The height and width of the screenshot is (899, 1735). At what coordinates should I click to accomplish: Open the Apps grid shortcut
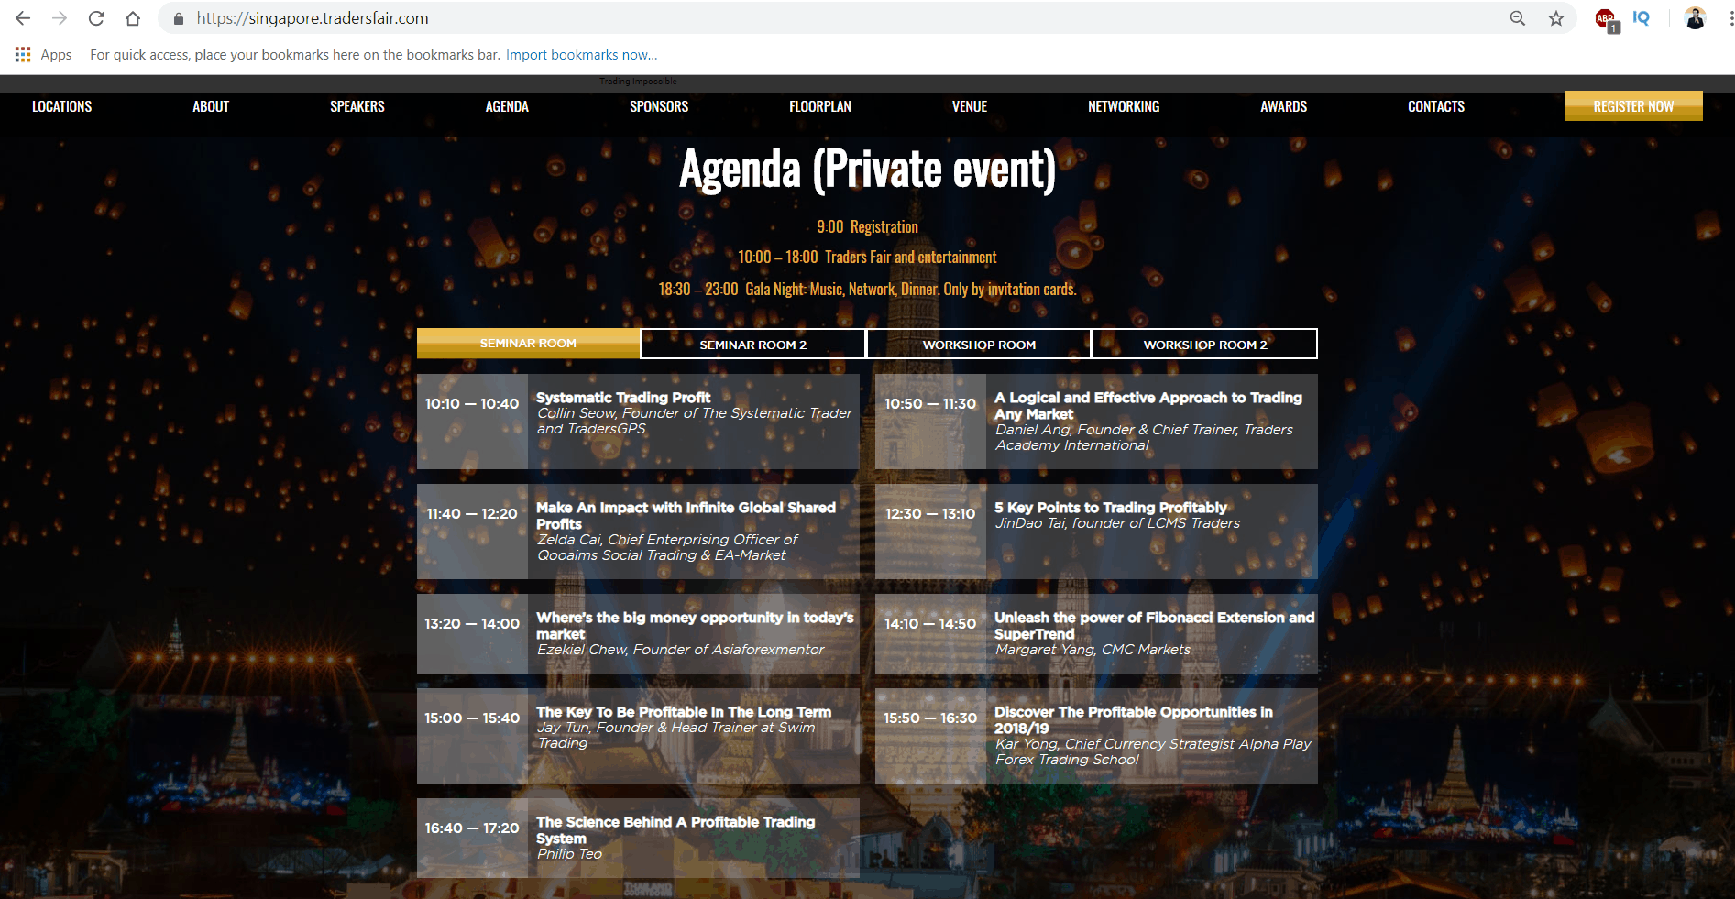coord(43,55)
